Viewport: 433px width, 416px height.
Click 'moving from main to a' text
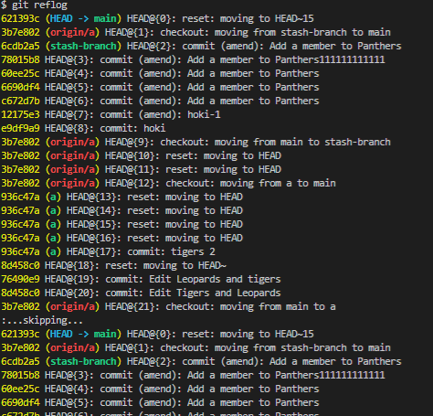[278, 306]
